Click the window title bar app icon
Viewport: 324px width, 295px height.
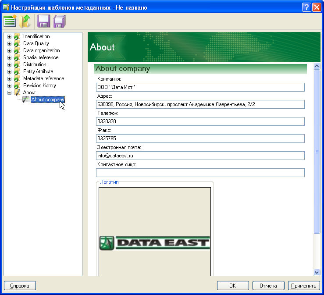(6, 7)
